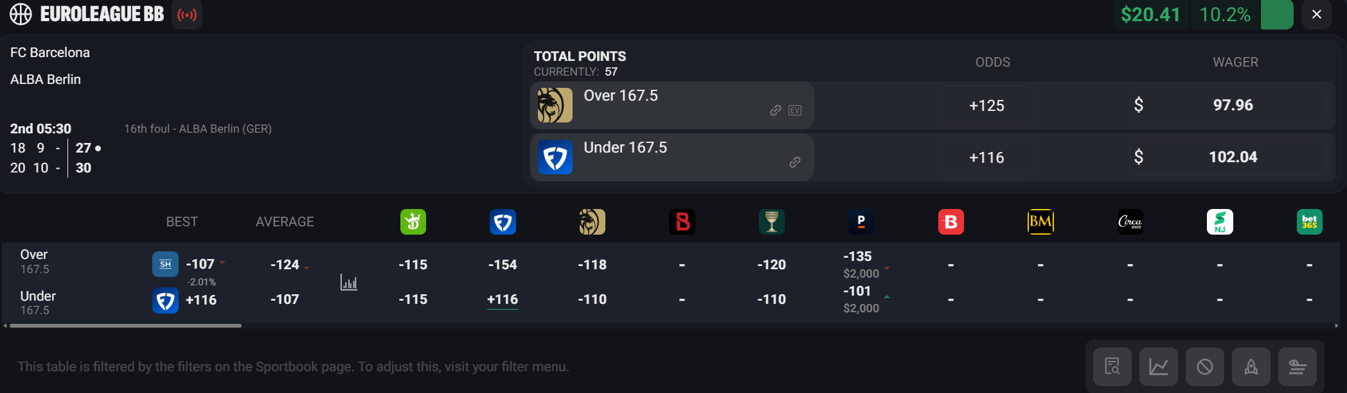Image resolution: width=1347 pixels, height=393 pixels.
Task: Click the rocket boost icon
Action: [x=1251, y=367]
